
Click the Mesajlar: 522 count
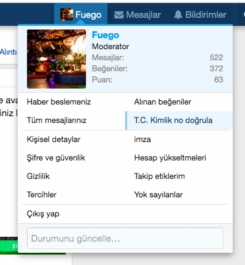coord(216,58)
